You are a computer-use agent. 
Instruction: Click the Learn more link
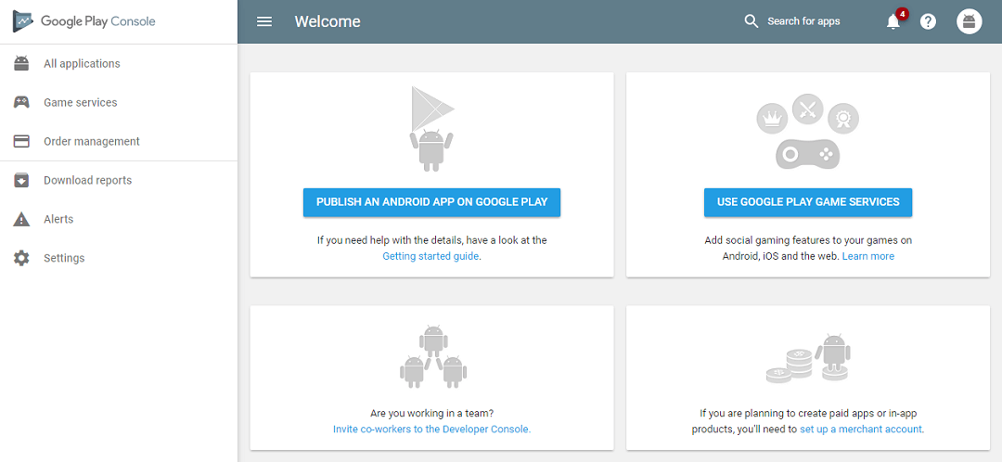click(x=867, y=256)
